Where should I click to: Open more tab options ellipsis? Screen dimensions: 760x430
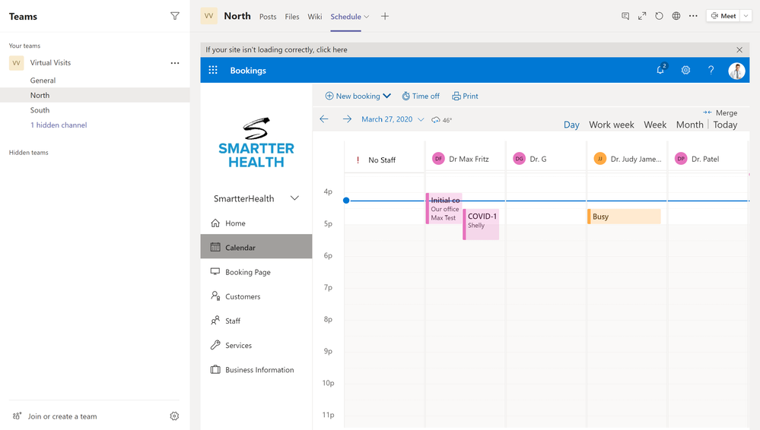tap(693, 16)
